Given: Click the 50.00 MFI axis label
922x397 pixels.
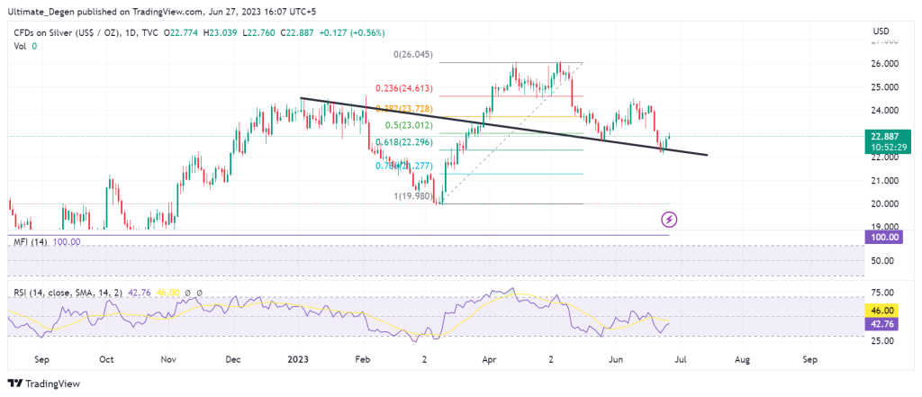Looking at the screenshot, I should tap(881, 260).
